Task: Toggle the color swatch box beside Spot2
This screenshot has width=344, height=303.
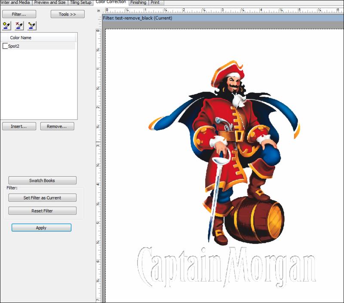Action: tap(5, 46)
